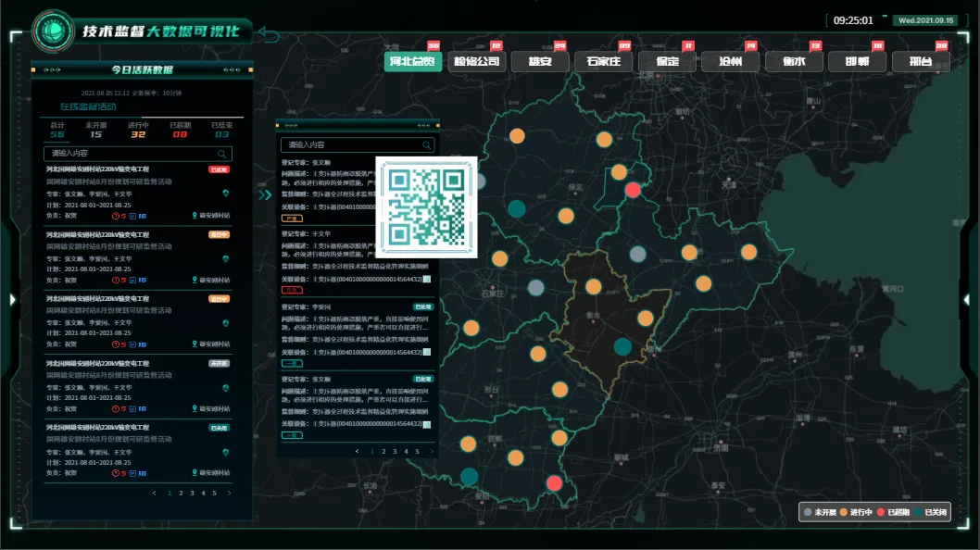Click the right screen-edge triangle expander
The width and height of the screenshot is (980, 550).
pyautogui.click(x=966, y=300)
